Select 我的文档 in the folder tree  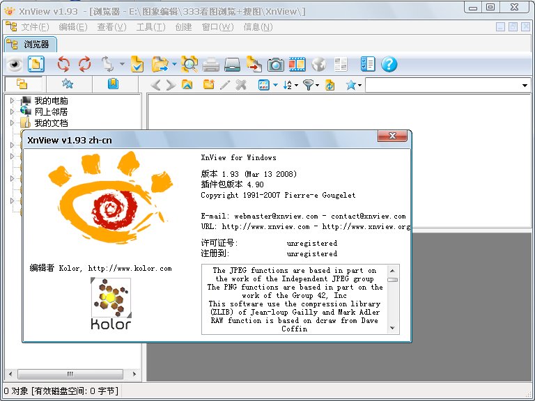pyautogui.click(x=51, y=123)
